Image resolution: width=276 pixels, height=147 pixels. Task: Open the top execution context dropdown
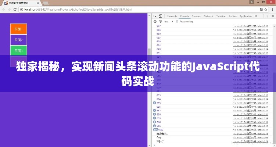pyautogui.click(x=168, y=22)
